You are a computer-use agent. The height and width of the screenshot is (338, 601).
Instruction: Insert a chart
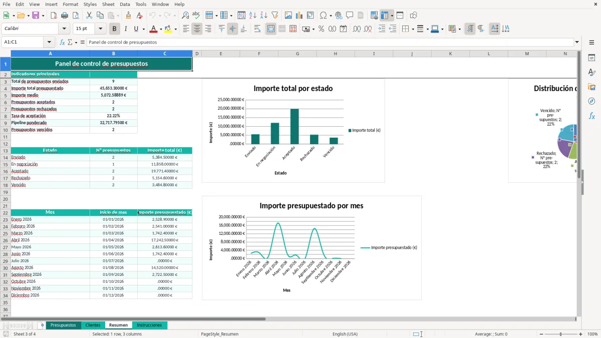pos(299,16)
